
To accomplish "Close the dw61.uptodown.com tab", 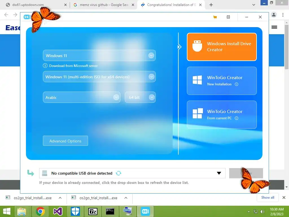I will point(65,5).
